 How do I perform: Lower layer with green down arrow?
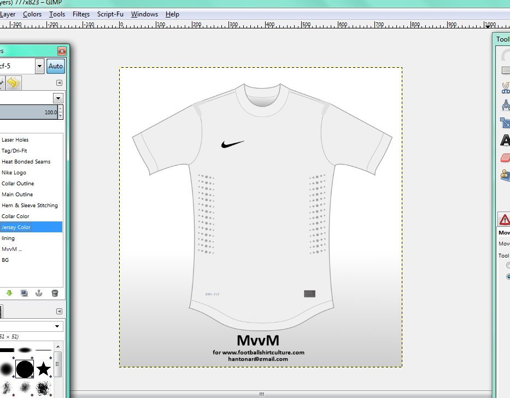click(x=9, y=293)
